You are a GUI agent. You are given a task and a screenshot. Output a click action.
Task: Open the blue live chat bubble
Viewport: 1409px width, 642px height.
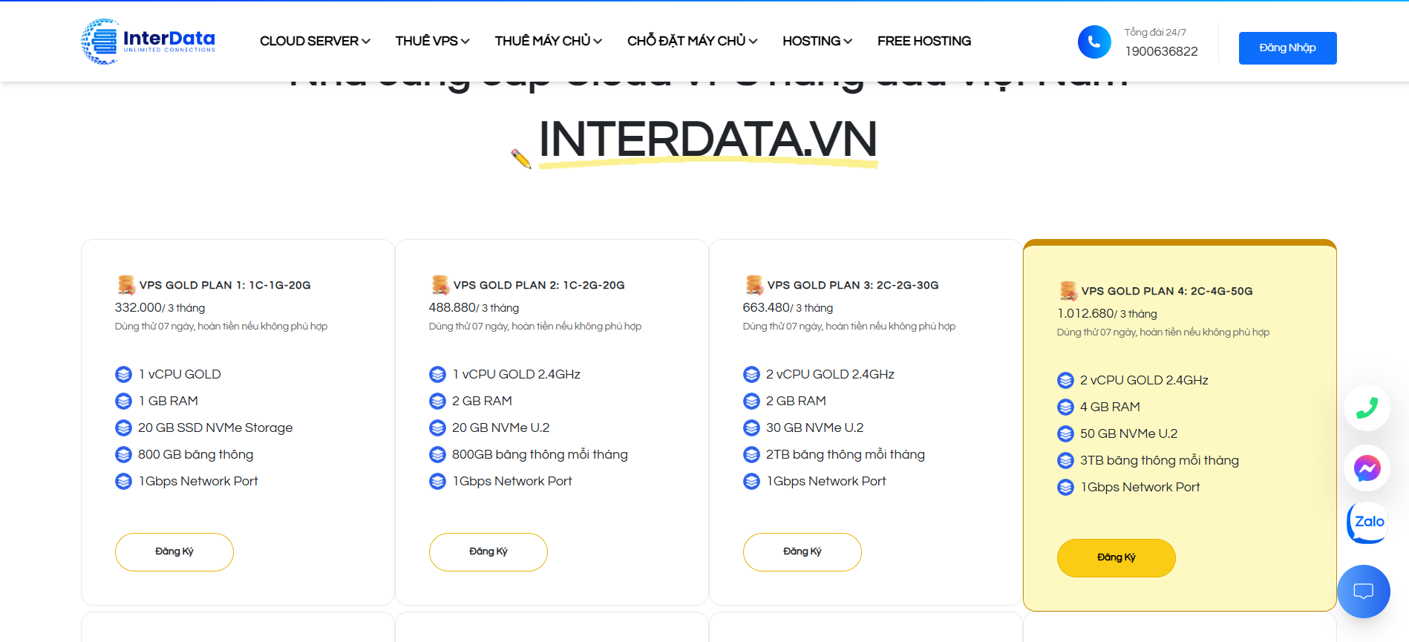[x=1363, y=592]
